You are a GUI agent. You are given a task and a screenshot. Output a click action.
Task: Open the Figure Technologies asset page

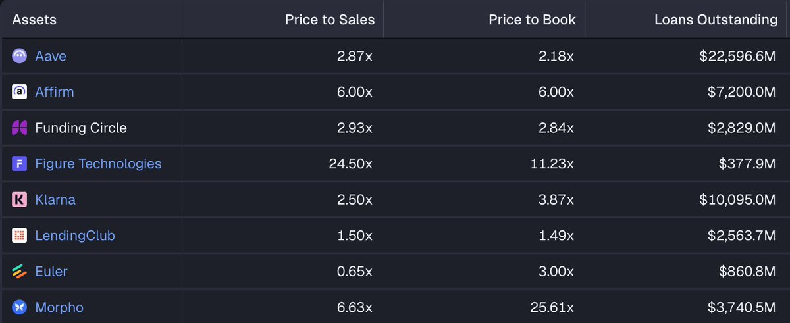(98, 164)
